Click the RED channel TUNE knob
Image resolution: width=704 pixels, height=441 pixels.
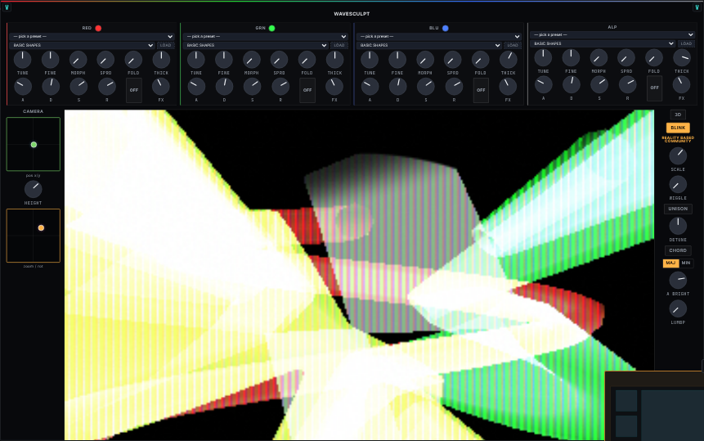pyautogui.click(x=22, y=60)
